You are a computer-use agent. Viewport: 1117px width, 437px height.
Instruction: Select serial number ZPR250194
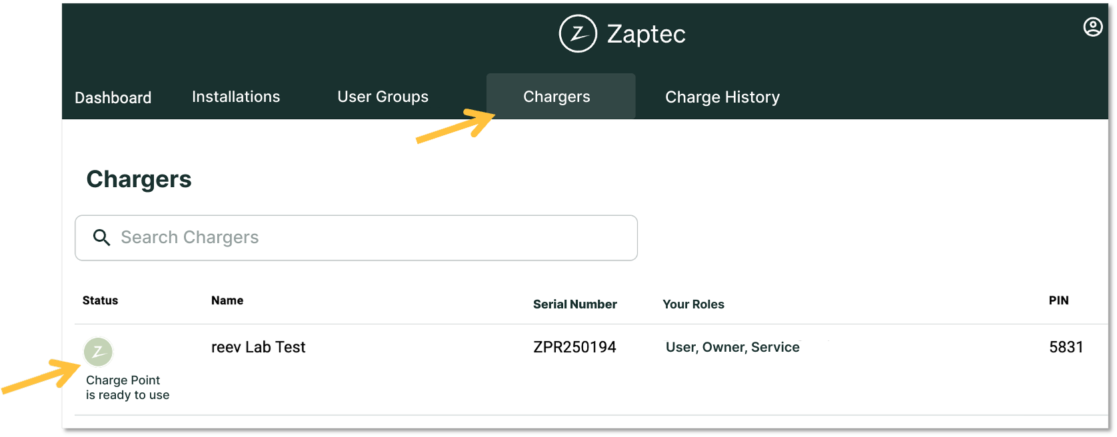[574, 347]
